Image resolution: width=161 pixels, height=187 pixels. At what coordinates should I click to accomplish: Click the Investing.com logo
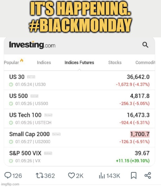[32, 45]
